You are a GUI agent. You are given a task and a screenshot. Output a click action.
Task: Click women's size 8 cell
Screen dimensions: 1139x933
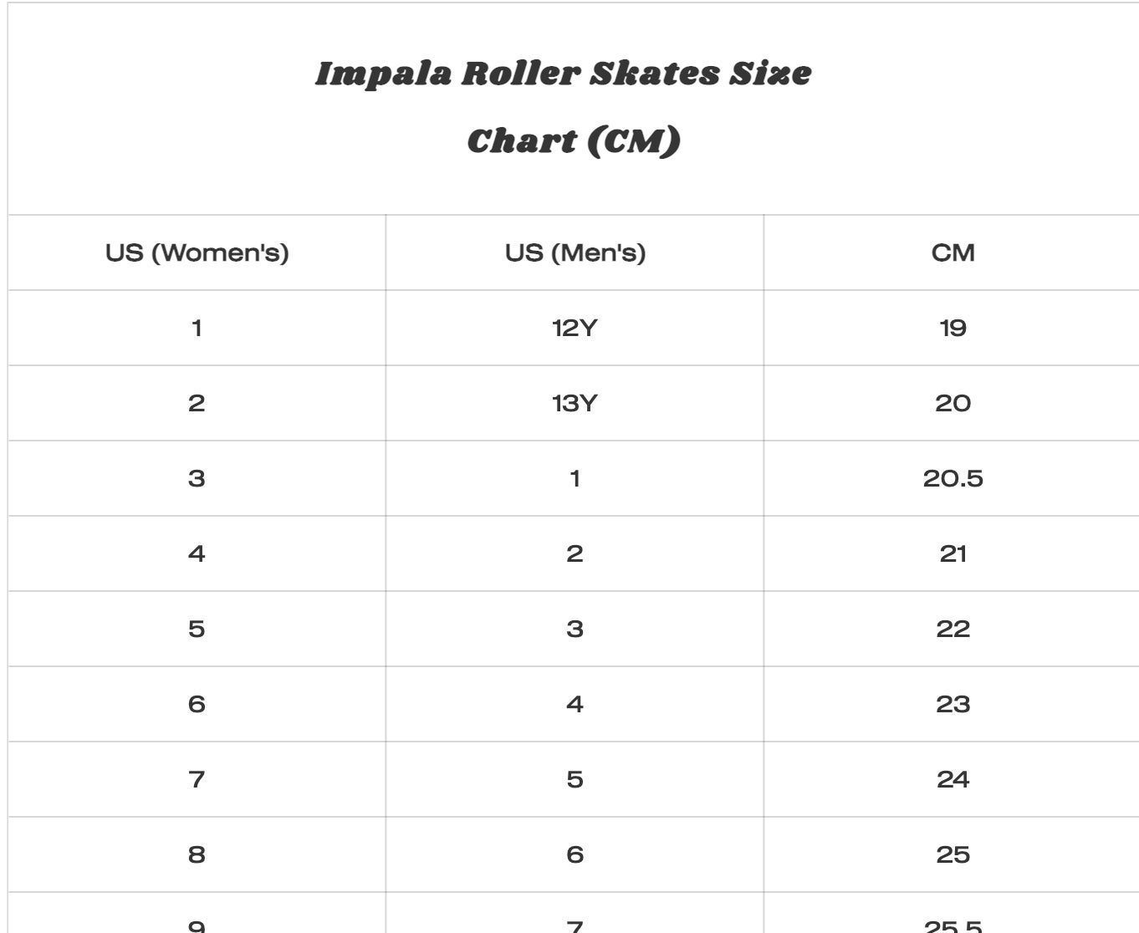click(x=197, y=854)
